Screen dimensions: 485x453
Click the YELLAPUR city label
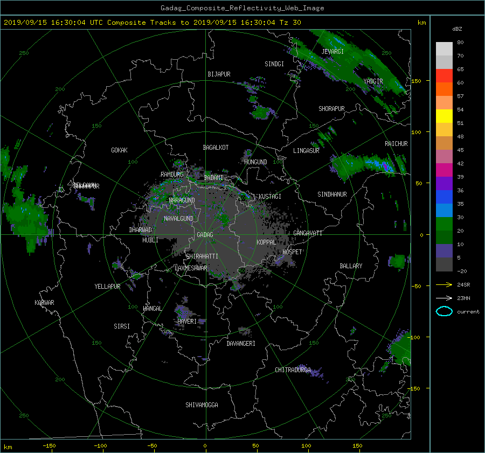click(x=107, y=287)
